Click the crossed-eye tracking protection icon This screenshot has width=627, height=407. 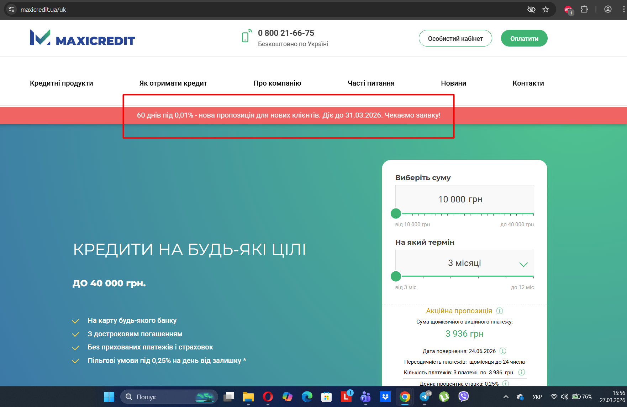click(x=531, y=10)
